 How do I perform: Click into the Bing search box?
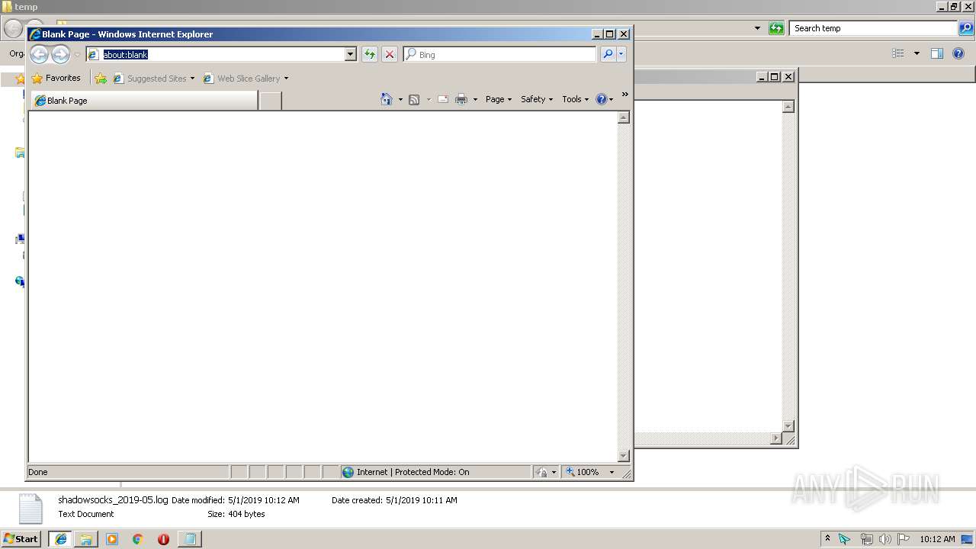500,54
